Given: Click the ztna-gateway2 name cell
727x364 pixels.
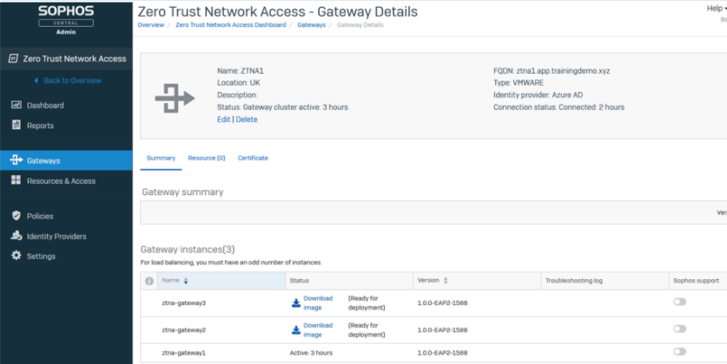Looking at the screenshot, I should coord(183,330).
